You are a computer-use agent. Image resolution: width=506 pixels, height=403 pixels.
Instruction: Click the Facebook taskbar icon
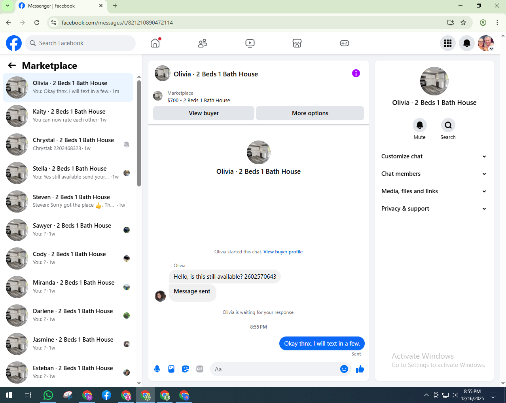click(106, 395)
